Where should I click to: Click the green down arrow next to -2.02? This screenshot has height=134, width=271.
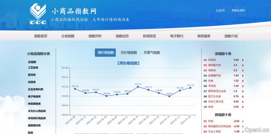pyautogui.click(x=243, y=126)
